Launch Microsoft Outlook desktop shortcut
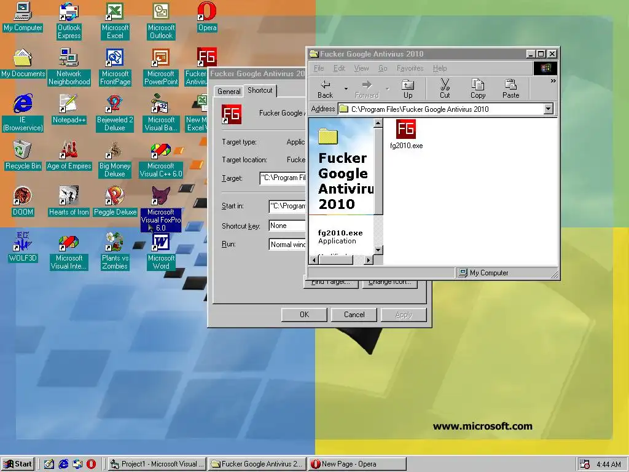 click(161, 20)
